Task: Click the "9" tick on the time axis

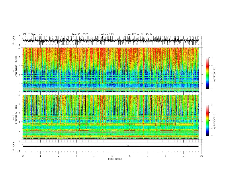Action: (183, 156)
